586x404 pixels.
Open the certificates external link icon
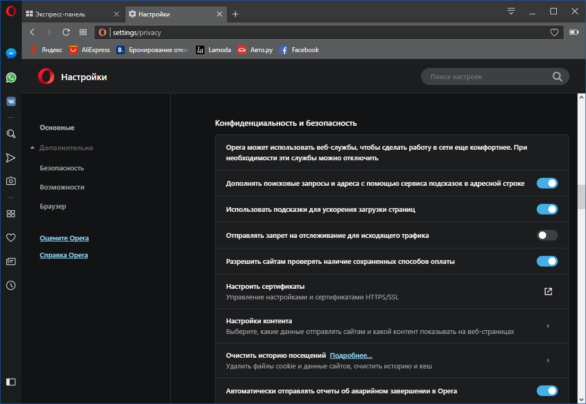coord(548,291)
